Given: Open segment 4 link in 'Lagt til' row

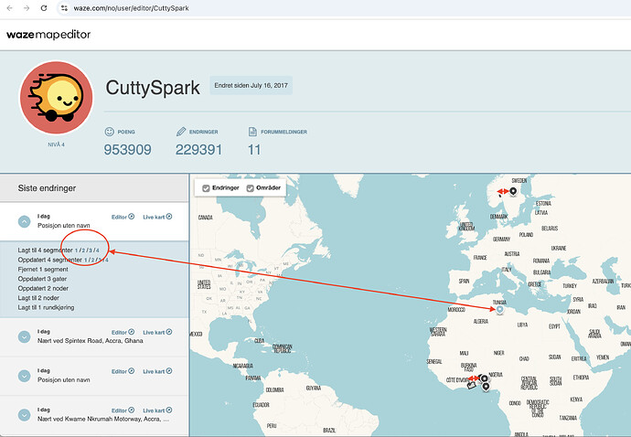Looking at the screenshot, I should [97, 250].
